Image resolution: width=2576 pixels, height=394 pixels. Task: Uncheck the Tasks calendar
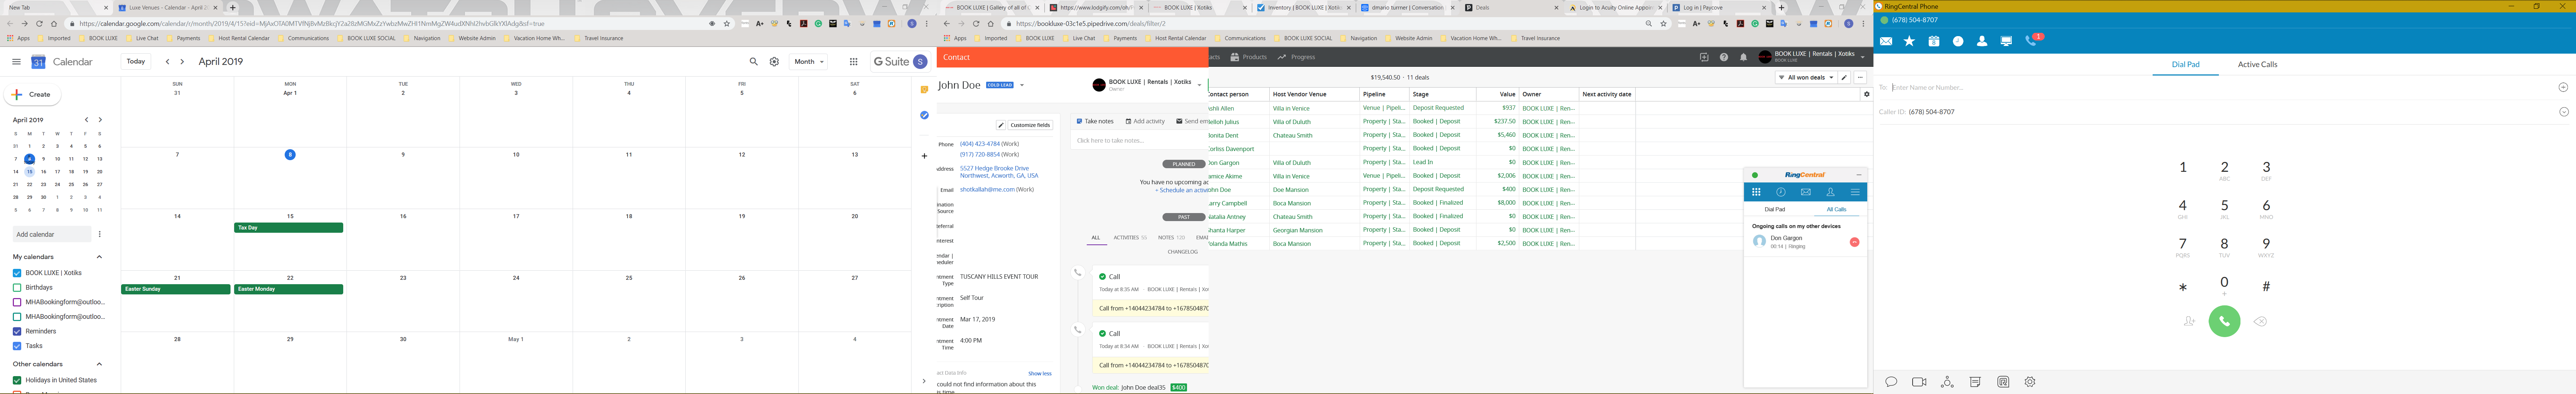(16, 346)
